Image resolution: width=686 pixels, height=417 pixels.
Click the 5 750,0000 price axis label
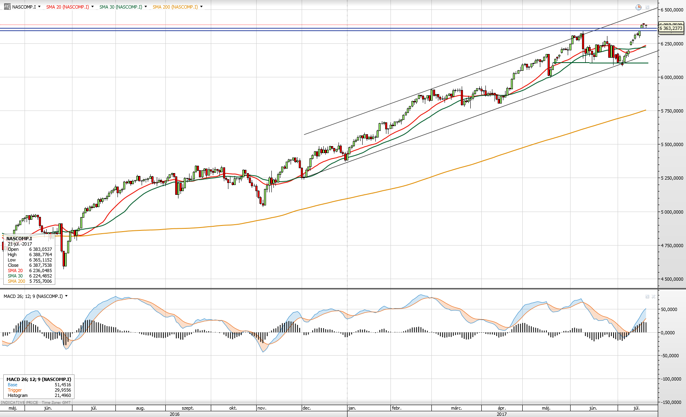coord(672,111)
